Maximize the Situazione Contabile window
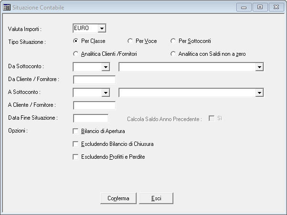The image size is (287, 215). click(x=260, y=7)
